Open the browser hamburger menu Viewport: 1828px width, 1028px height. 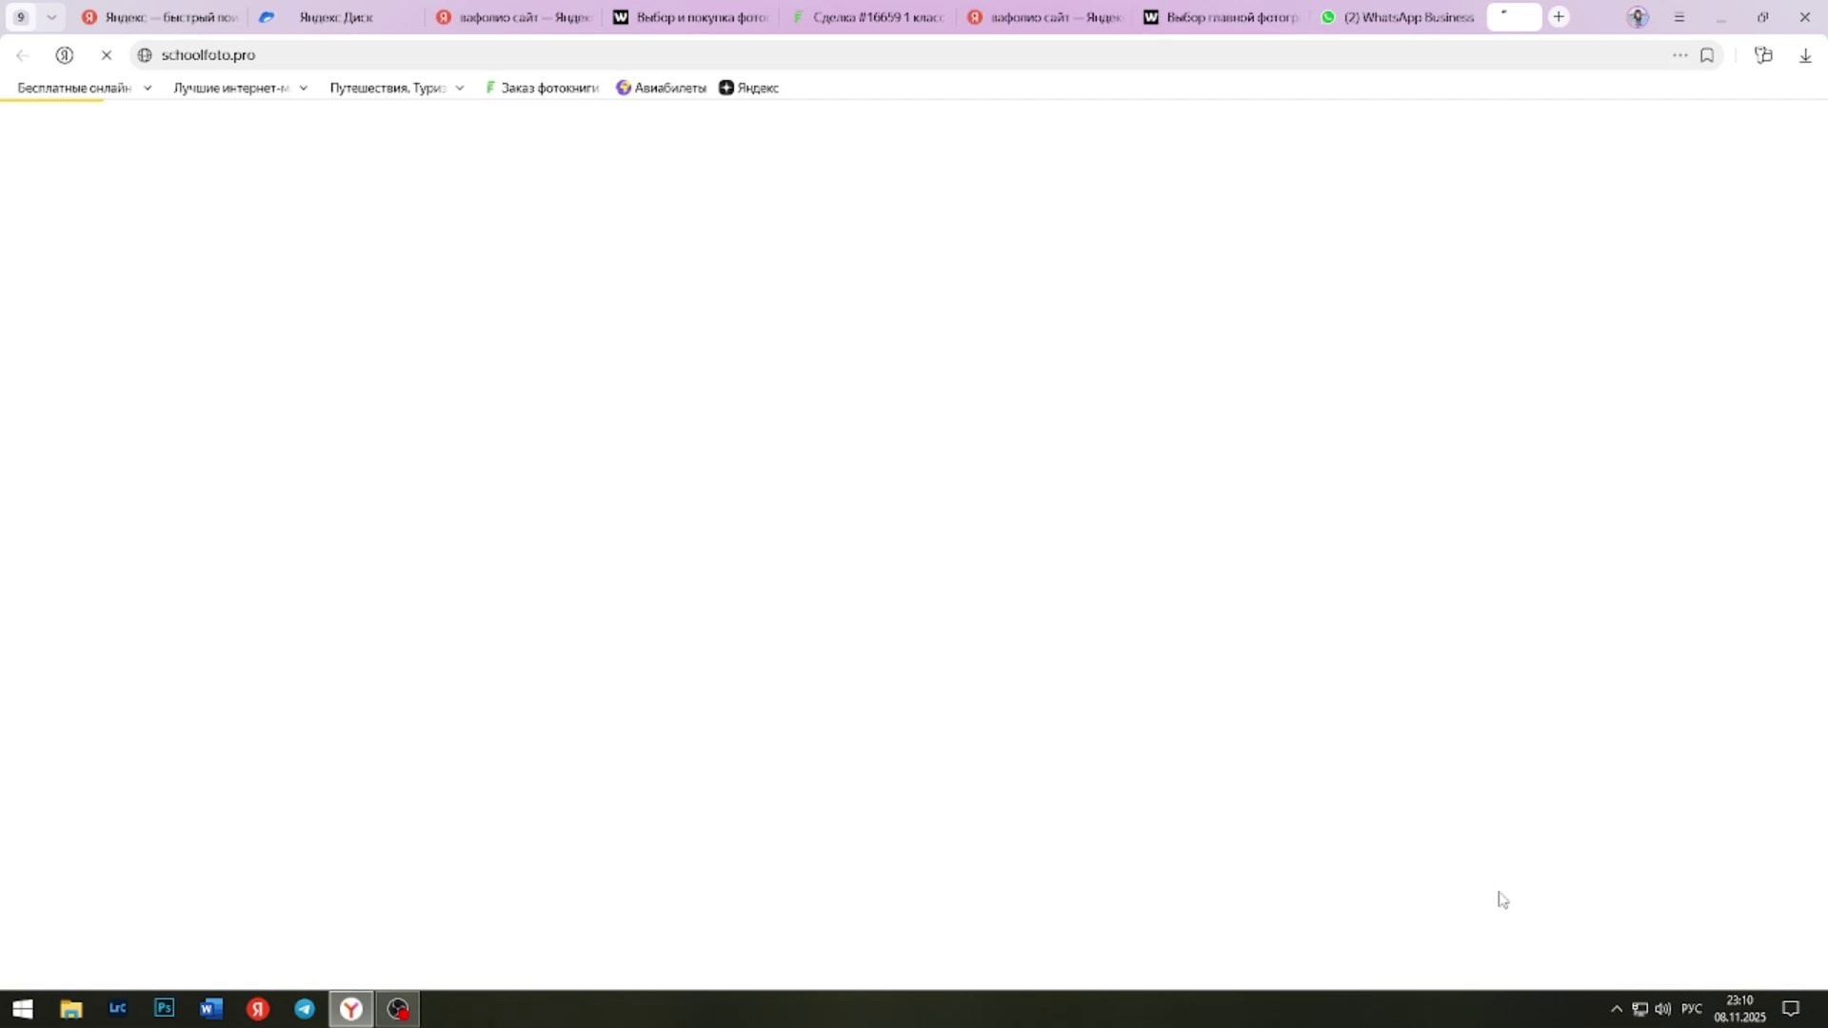click(1679, 17)
